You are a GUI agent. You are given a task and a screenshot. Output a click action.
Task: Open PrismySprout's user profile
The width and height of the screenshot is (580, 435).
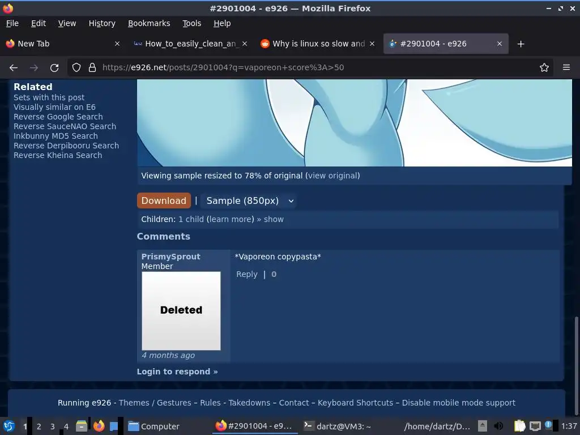click(x=170, y=257)
